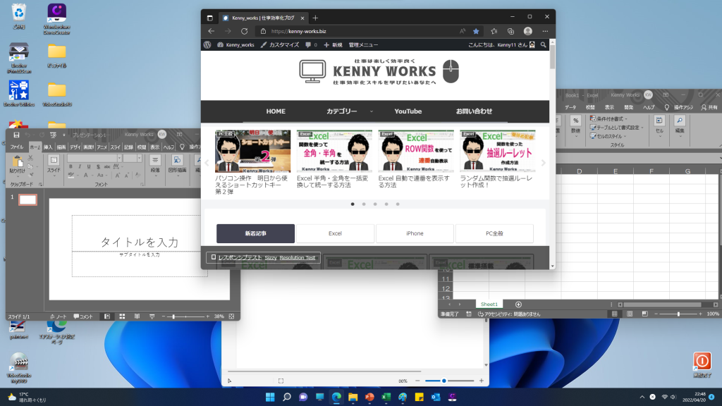Click the favorites star in address bar

pos(476,31)
